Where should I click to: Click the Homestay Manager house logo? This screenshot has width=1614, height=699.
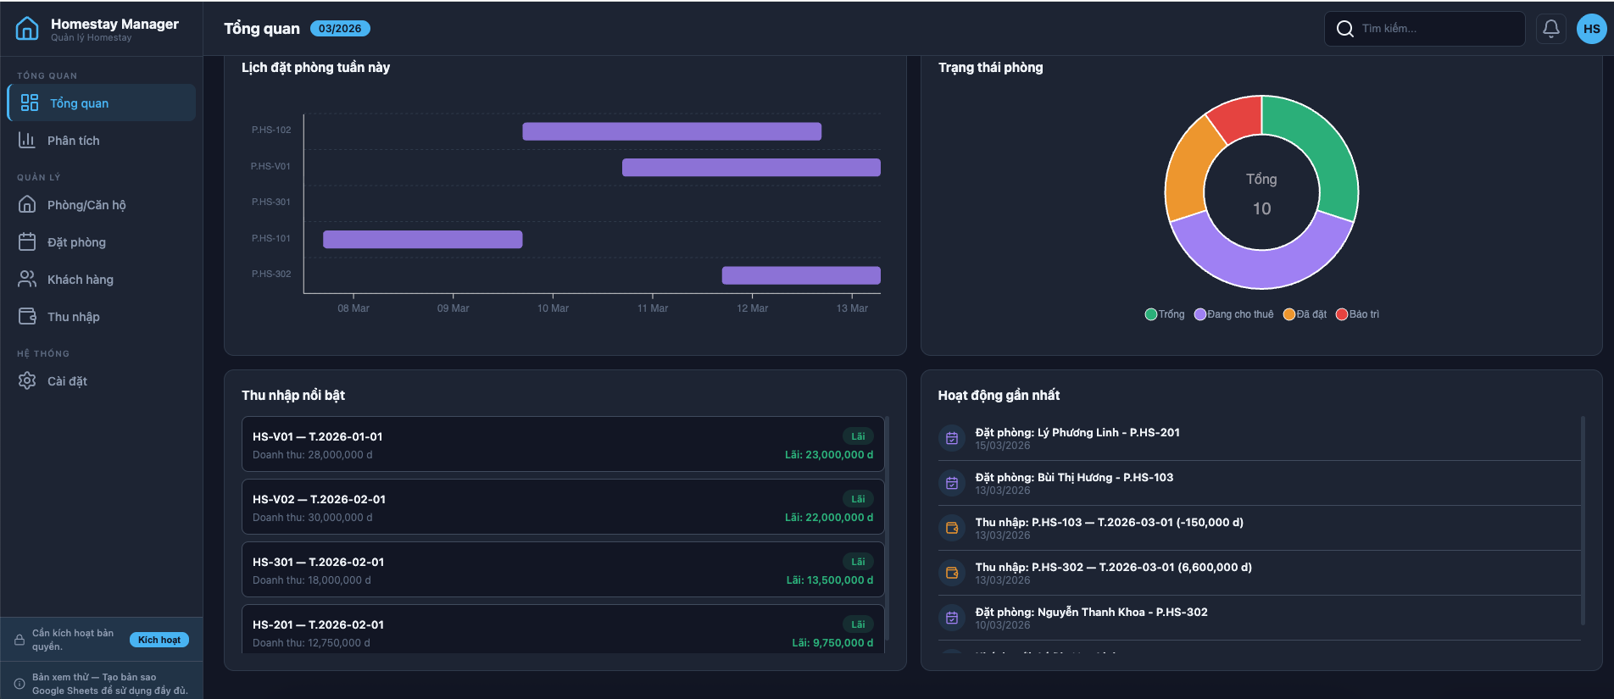[x=27, y=29]
